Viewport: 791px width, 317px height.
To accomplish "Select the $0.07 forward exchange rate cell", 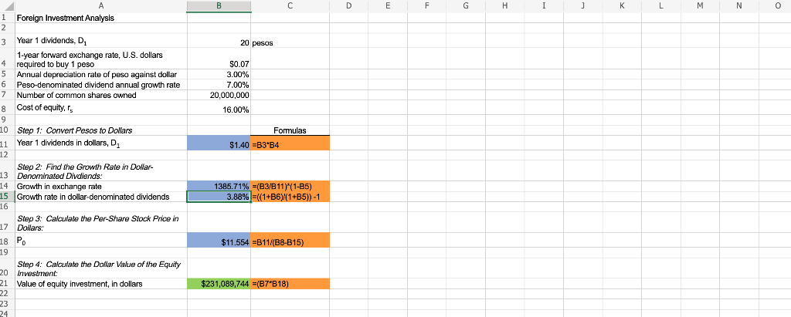I will pos(219,60).
